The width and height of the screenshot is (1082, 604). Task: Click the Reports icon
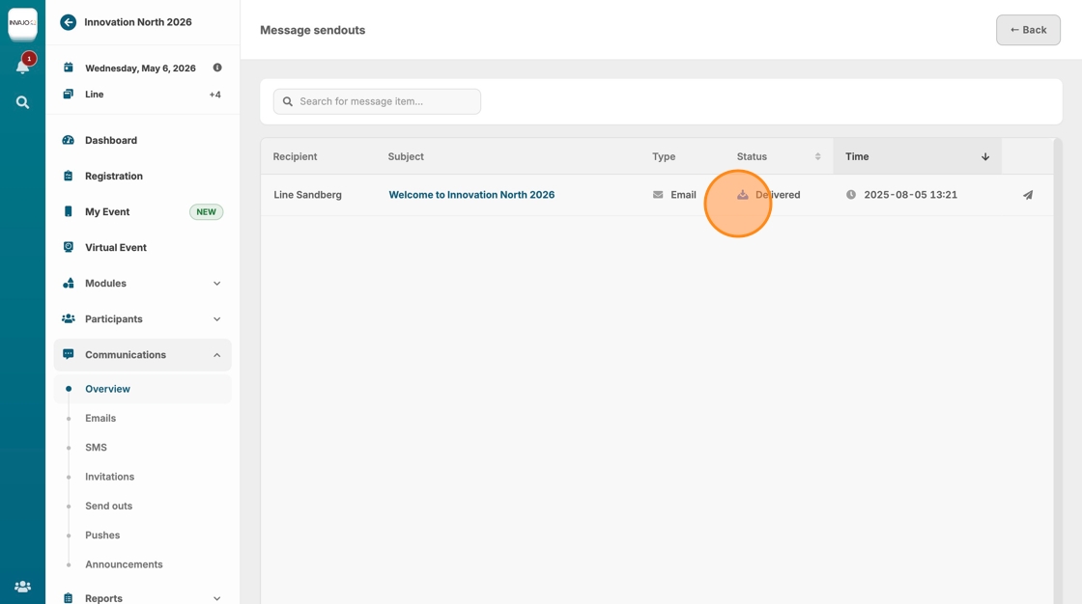pyautogui.click(x=69, y=598)
